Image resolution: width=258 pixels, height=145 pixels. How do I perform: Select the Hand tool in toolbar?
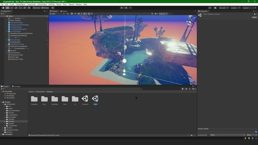[3, 8]
